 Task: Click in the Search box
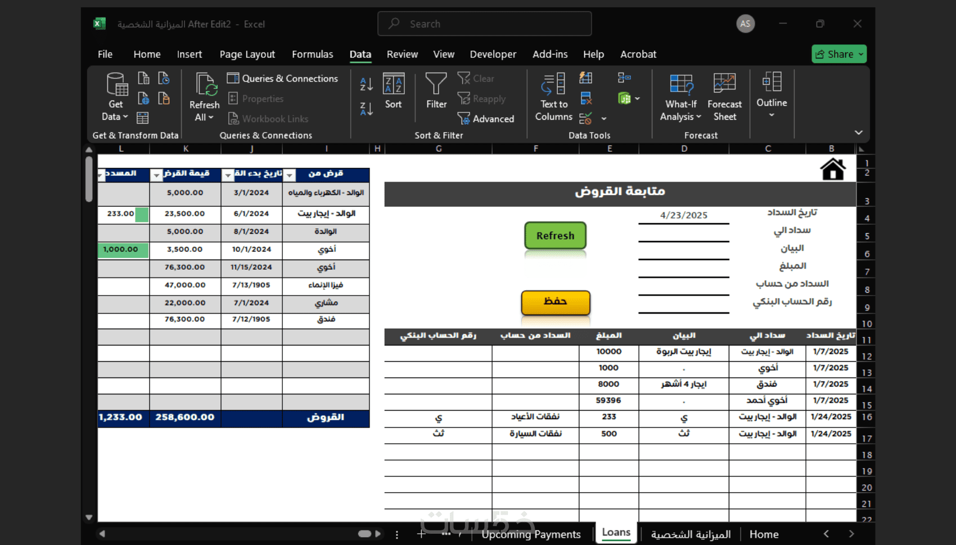[x=485, y=24]
